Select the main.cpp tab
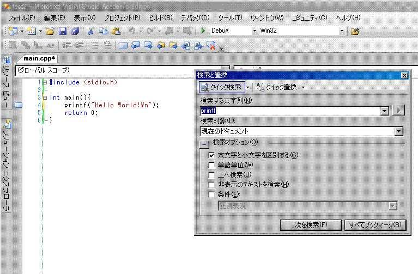Viewport: 418px width, 274px height. tap(40, 59)
